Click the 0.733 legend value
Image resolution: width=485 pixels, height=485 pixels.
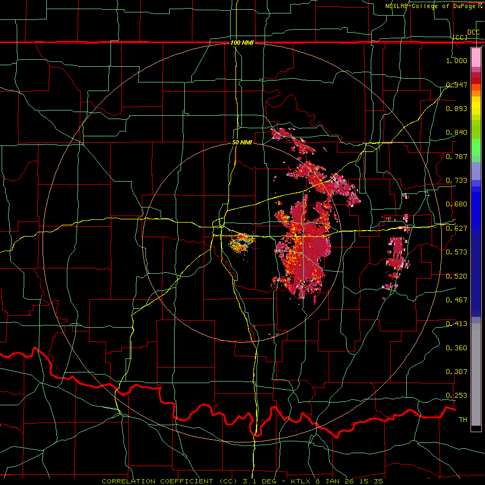[x=456, y=180]
